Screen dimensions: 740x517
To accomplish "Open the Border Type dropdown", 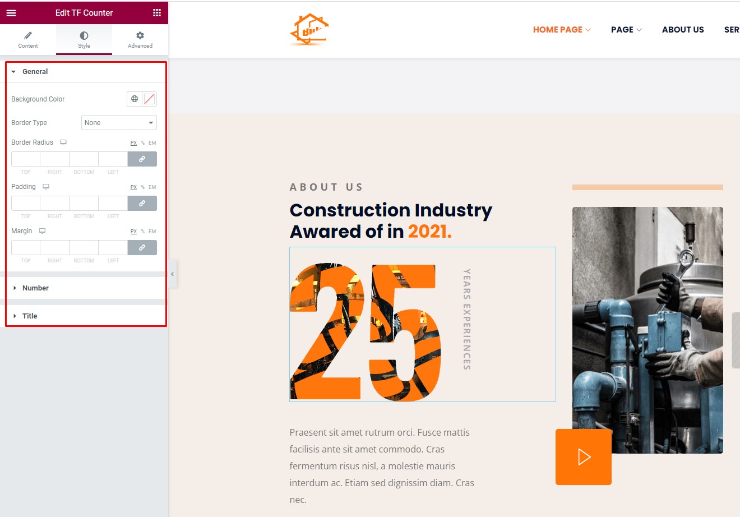I will [119, 123].
